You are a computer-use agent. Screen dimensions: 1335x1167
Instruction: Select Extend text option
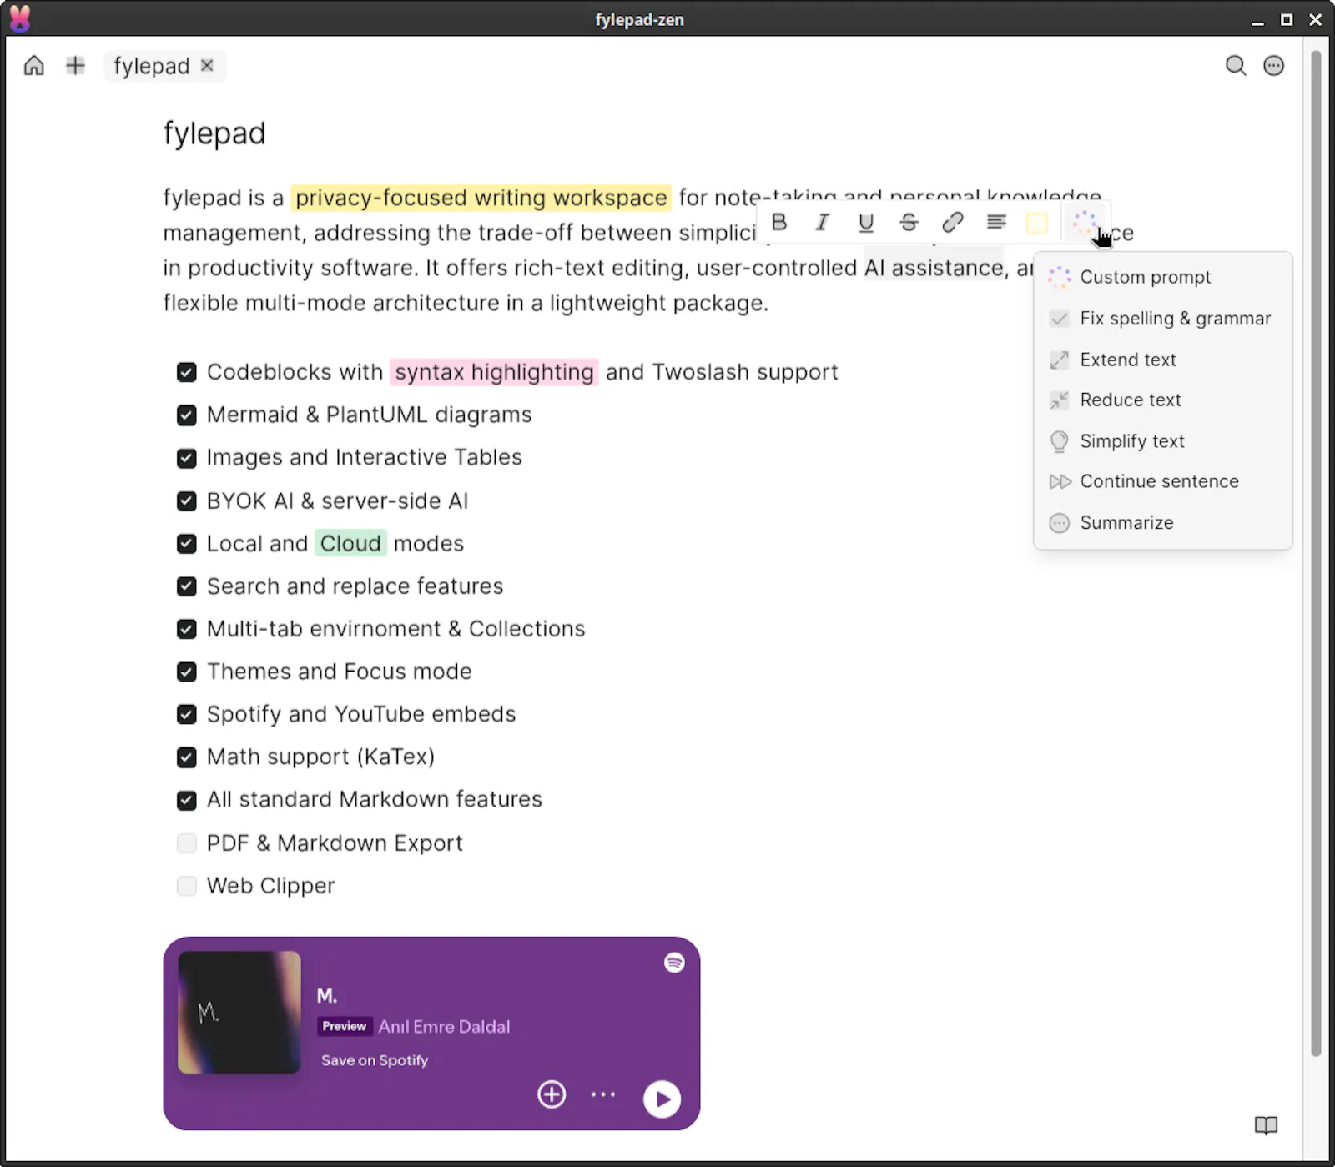[x=1162, y=360]
